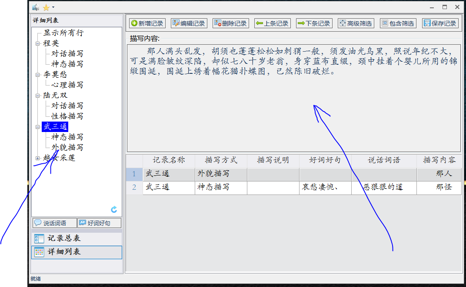Sort by the 记录名称 column header
The height and width of the screenshot is (287, 466).
(x=169, y=161)
